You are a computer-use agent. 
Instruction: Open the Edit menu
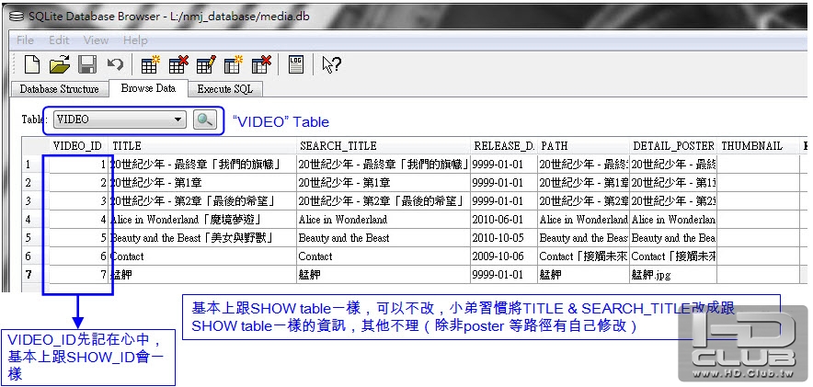click(x=59, y=40)
